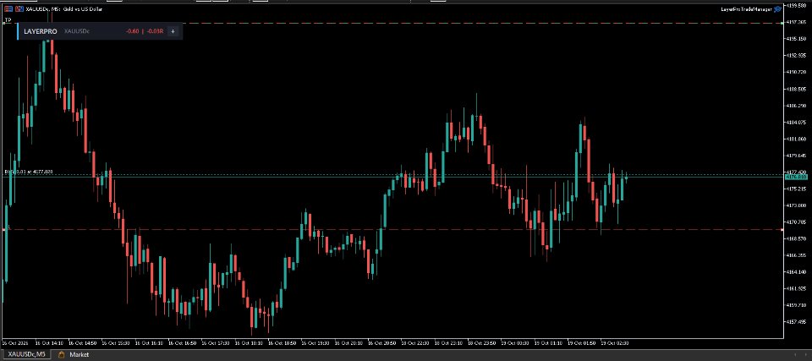Click price scale value 4157.495
812x361 pixels.
click(x=797, y=321)
